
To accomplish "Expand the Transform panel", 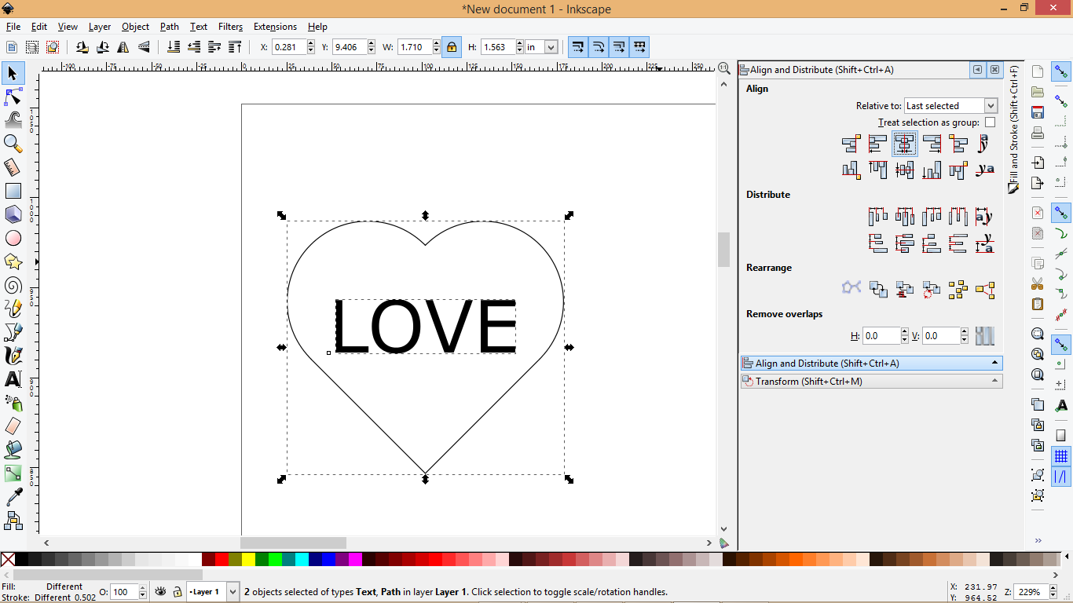I will (x=872, y=381).
